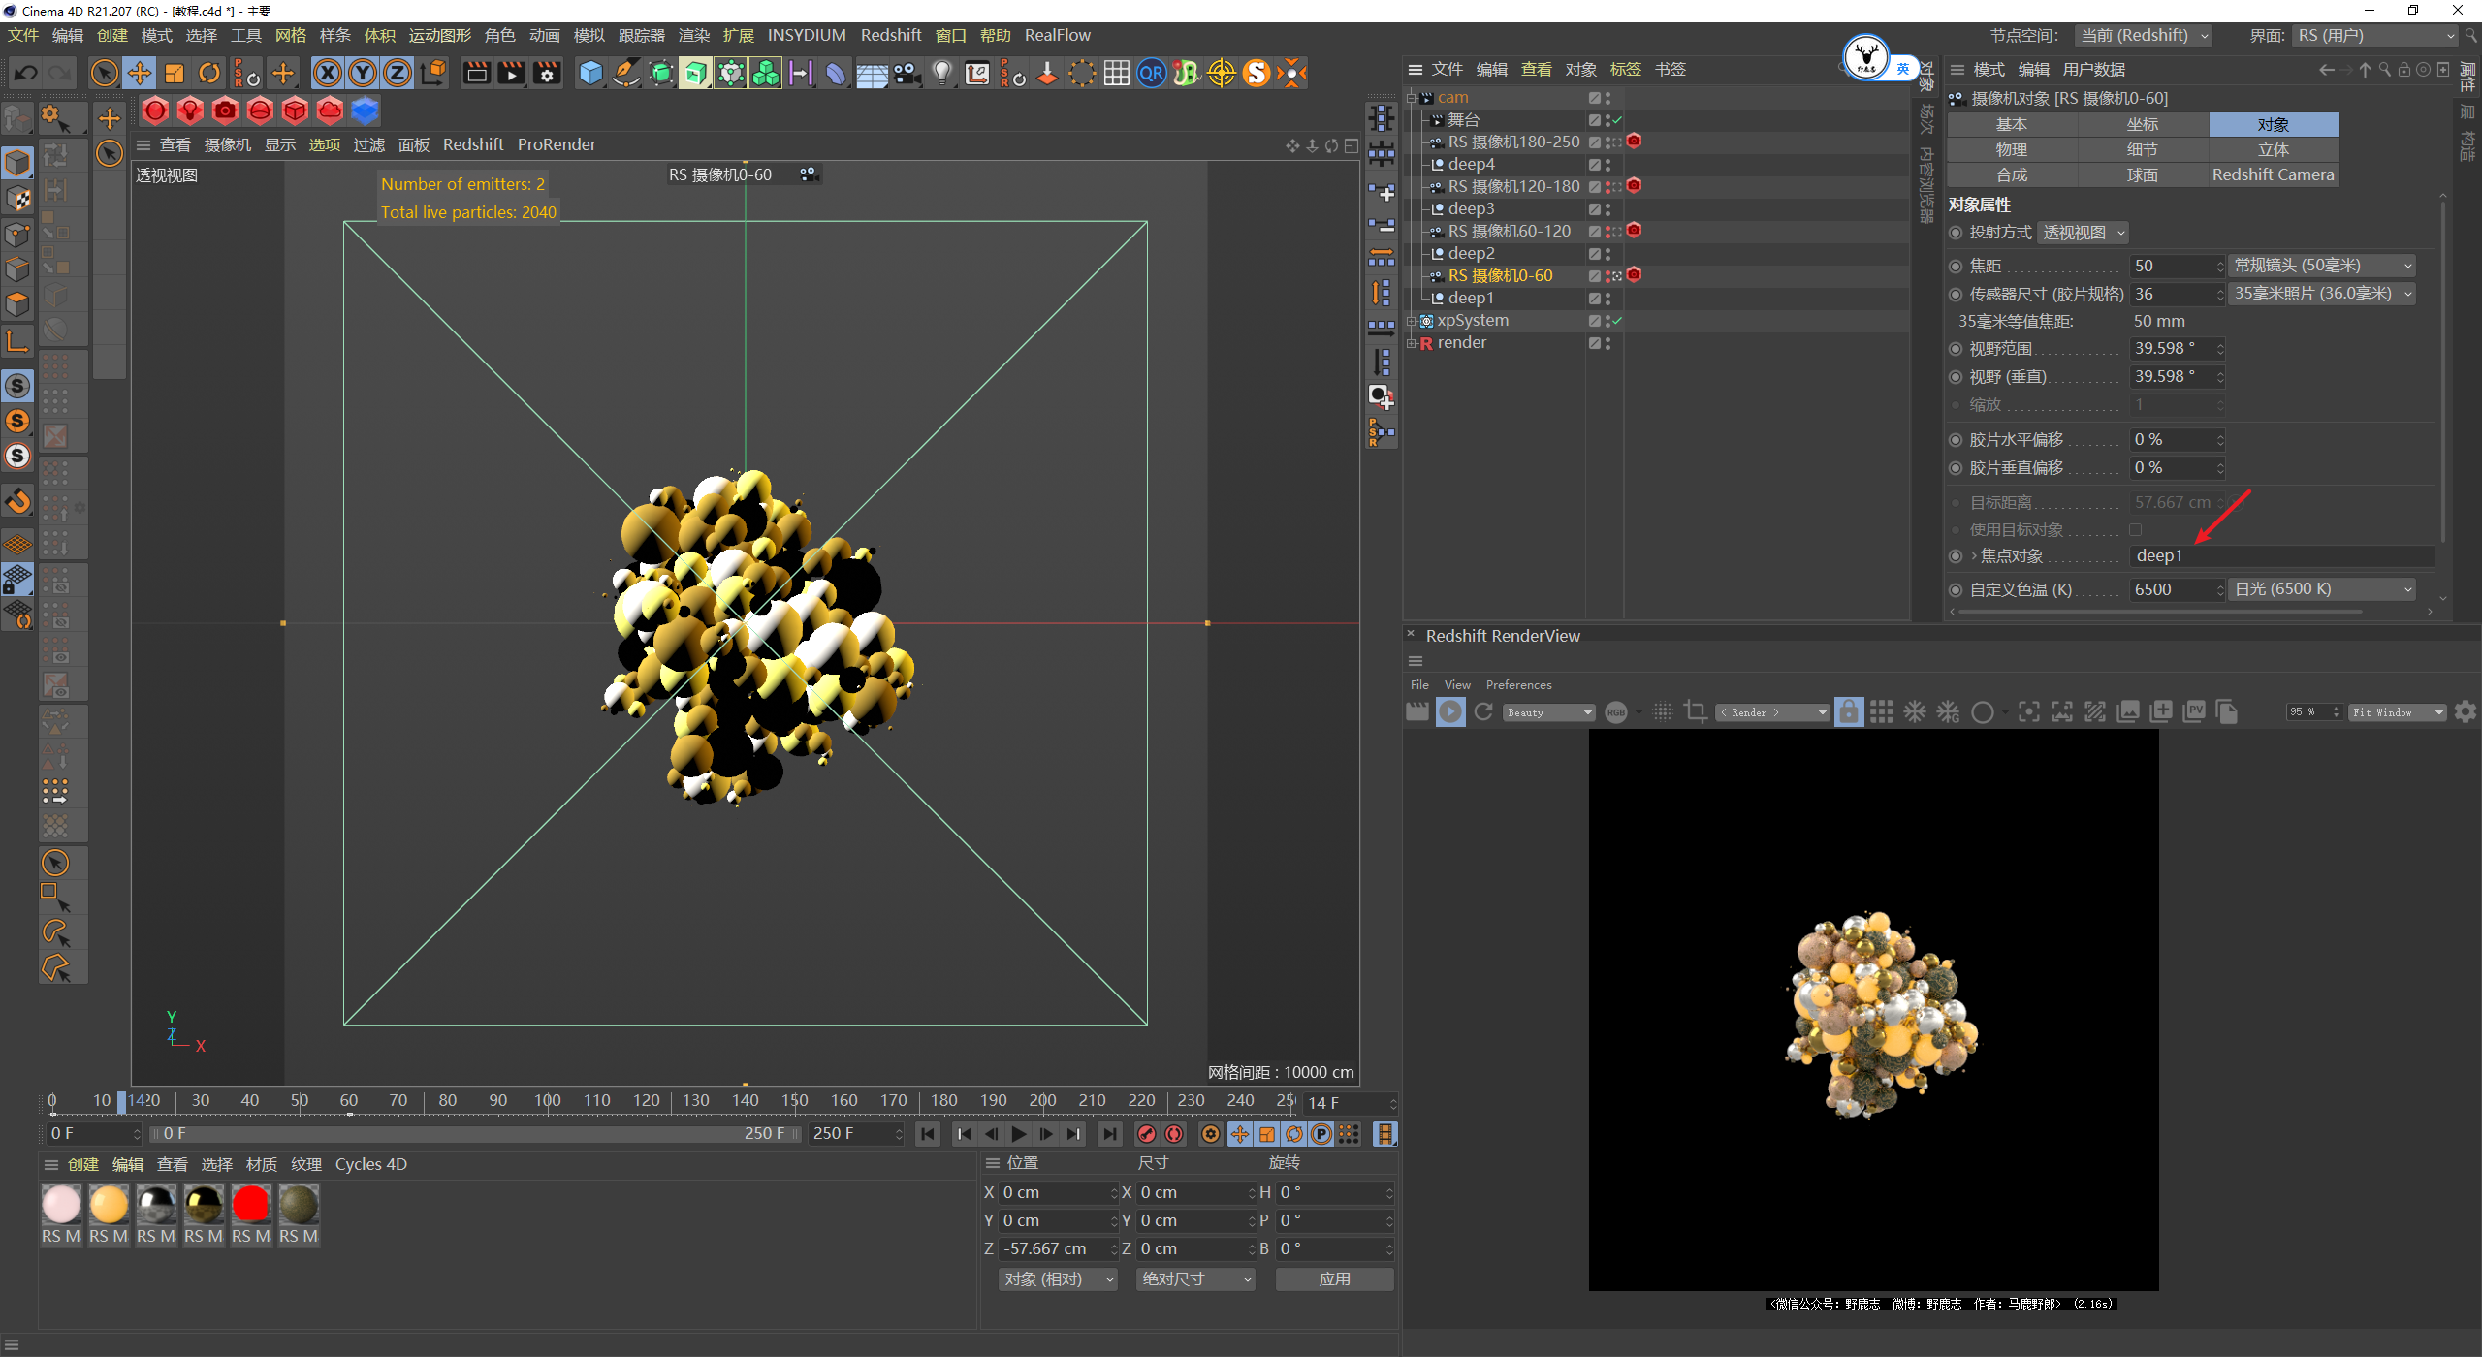Click the lock icon in Redshift RenderView

click(x=1849, y=712)
